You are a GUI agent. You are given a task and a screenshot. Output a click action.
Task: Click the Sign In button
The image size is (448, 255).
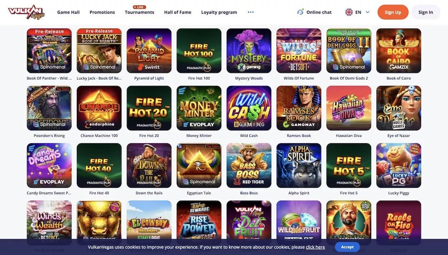[x=426, y=12]
